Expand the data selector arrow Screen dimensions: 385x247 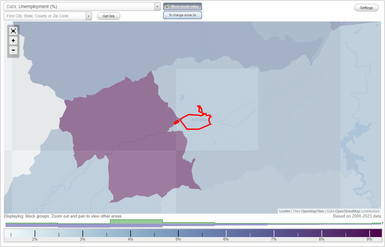157,6
